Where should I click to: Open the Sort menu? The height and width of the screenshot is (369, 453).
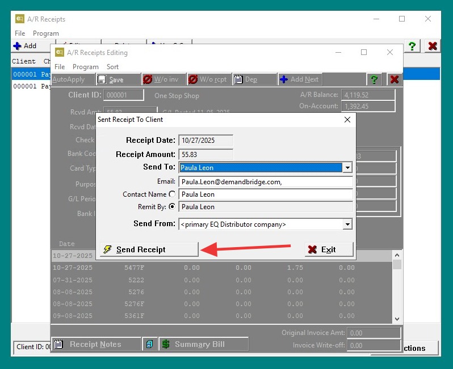(x=112, y=67)
